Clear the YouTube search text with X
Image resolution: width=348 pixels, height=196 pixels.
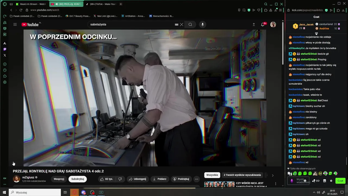point(182,24)
